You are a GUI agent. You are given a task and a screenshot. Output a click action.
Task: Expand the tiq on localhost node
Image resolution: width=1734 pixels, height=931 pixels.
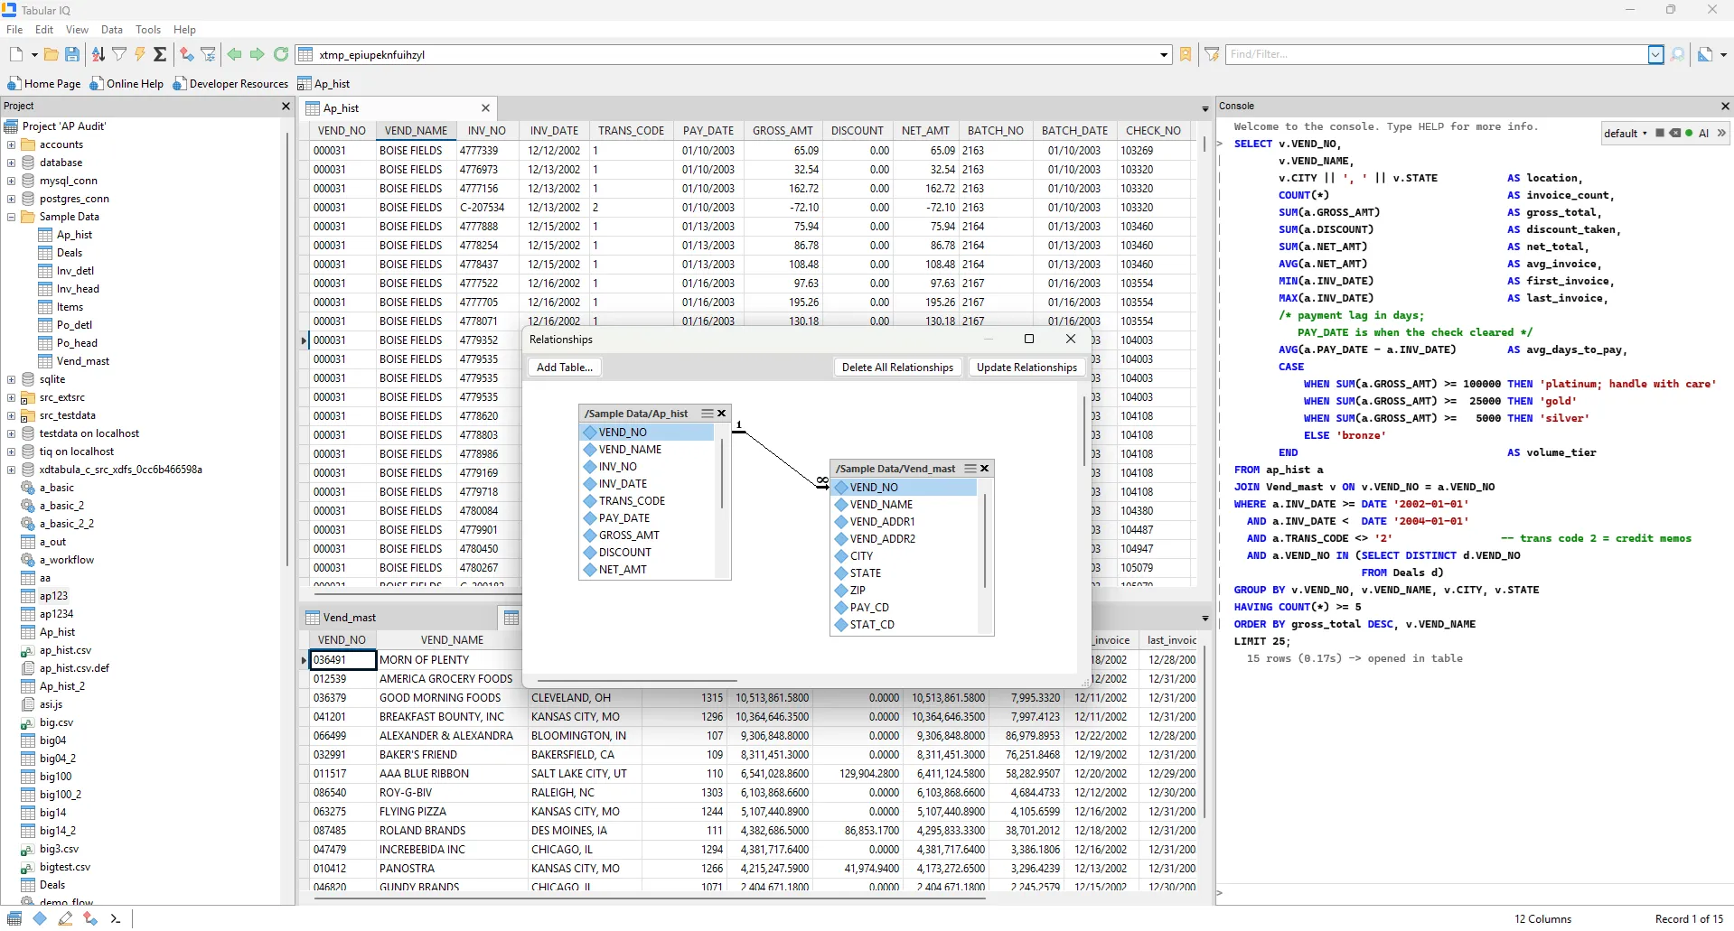[x=11, y=452]
